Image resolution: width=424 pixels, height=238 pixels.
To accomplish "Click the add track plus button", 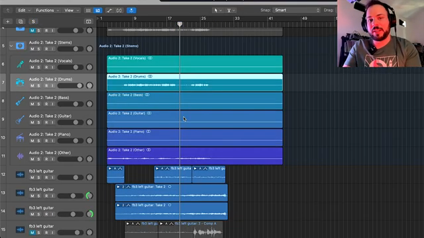I will coord(7,22).
